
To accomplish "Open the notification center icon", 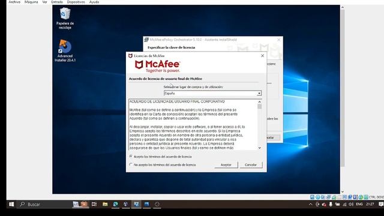I will pos(381,204).
